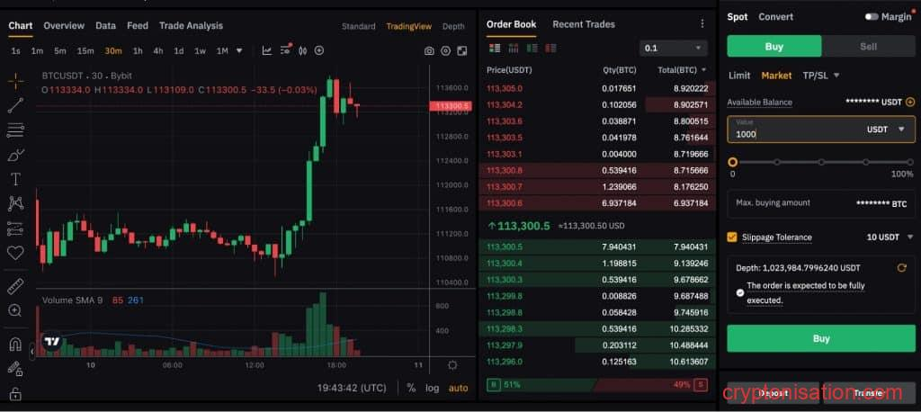
Task: Set amount slider to 100% point
Action: [910, 162]
